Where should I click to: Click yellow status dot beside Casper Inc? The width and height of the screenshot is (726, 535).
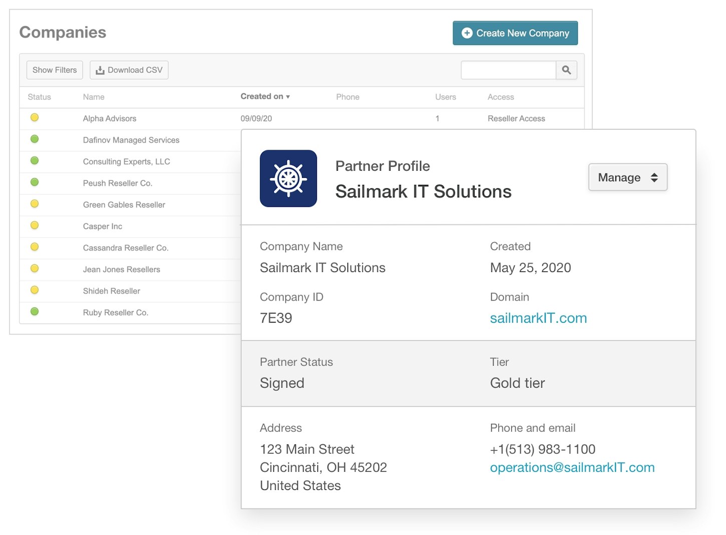[35, 225]
